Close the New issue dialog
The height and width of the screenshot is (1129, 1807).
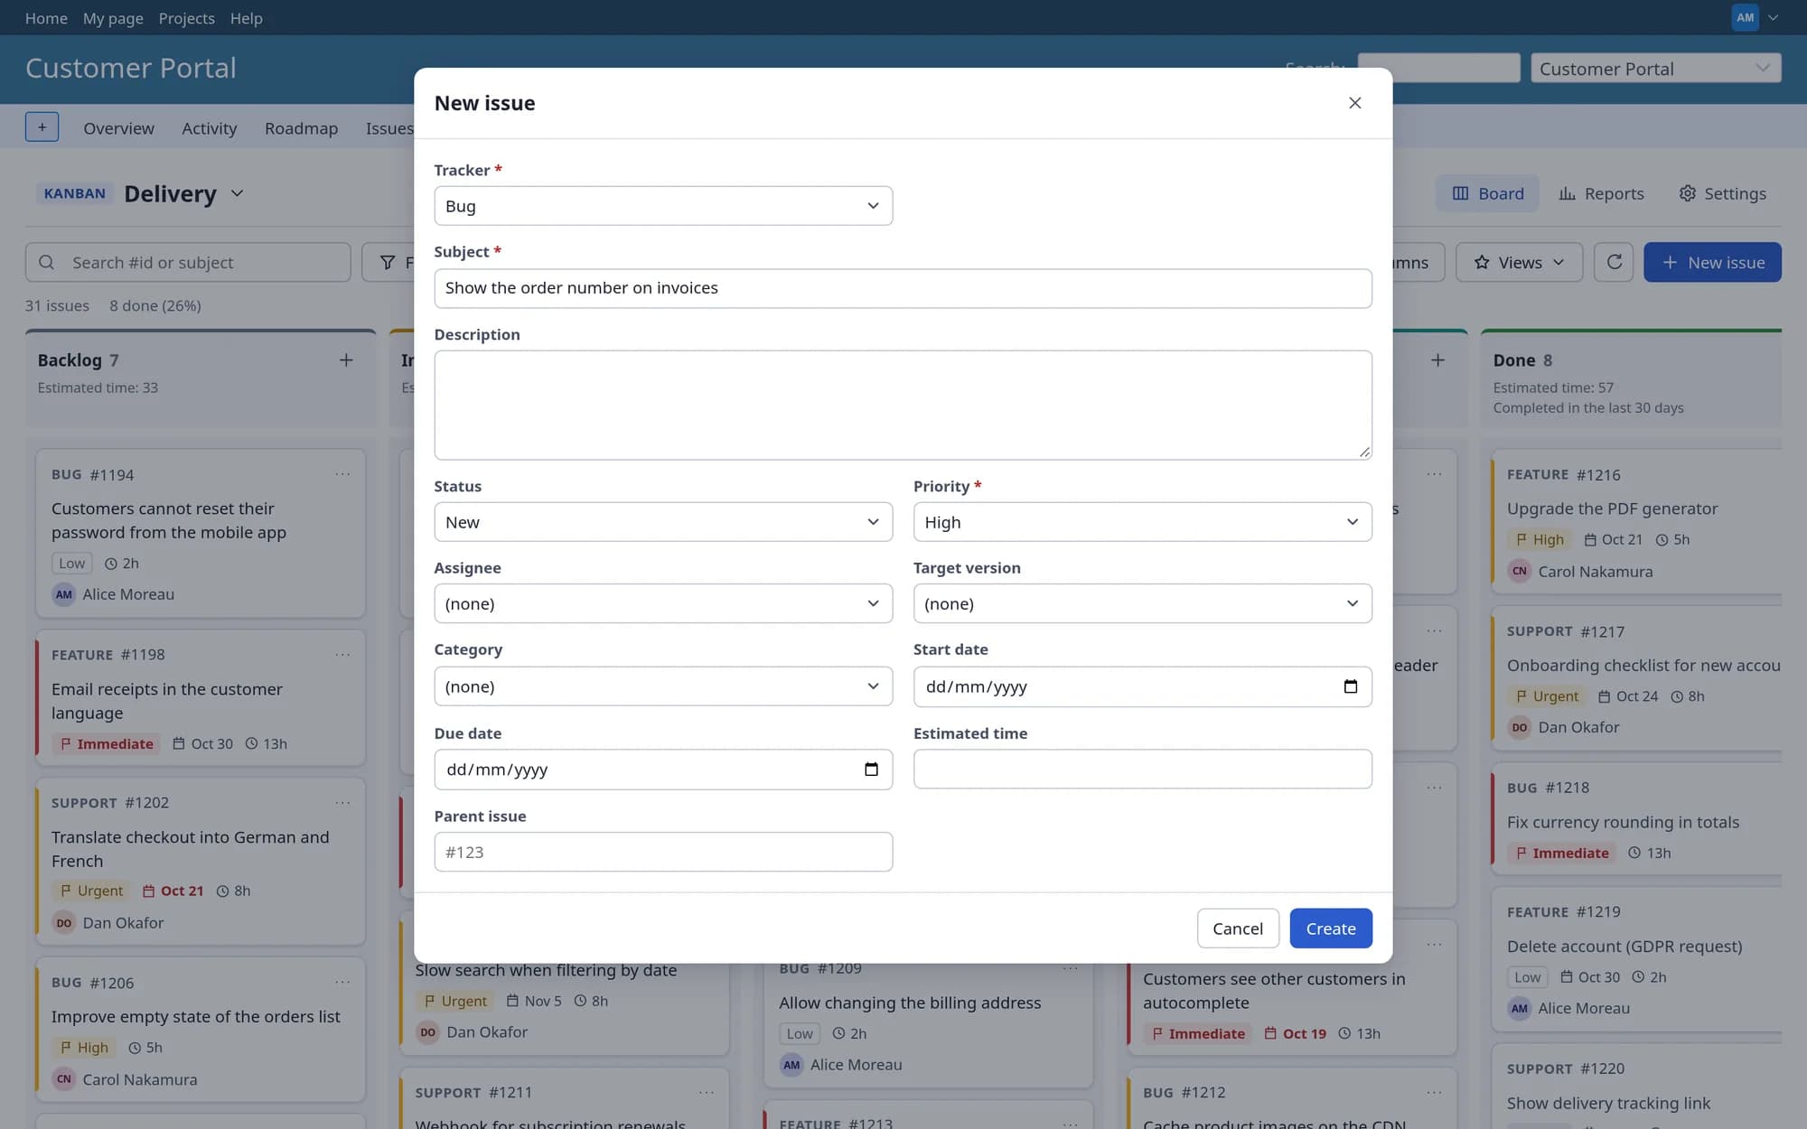(1354, 103)
